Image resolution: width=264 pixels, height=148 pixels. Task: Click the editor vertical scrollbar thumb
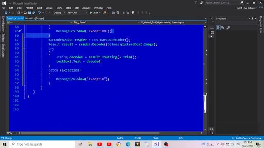205,104
